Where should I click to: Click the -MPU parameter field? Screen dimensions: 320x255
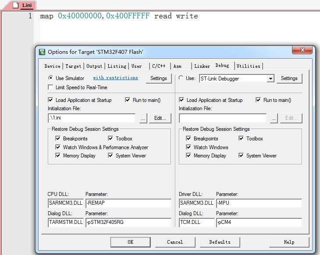[259, 203]
